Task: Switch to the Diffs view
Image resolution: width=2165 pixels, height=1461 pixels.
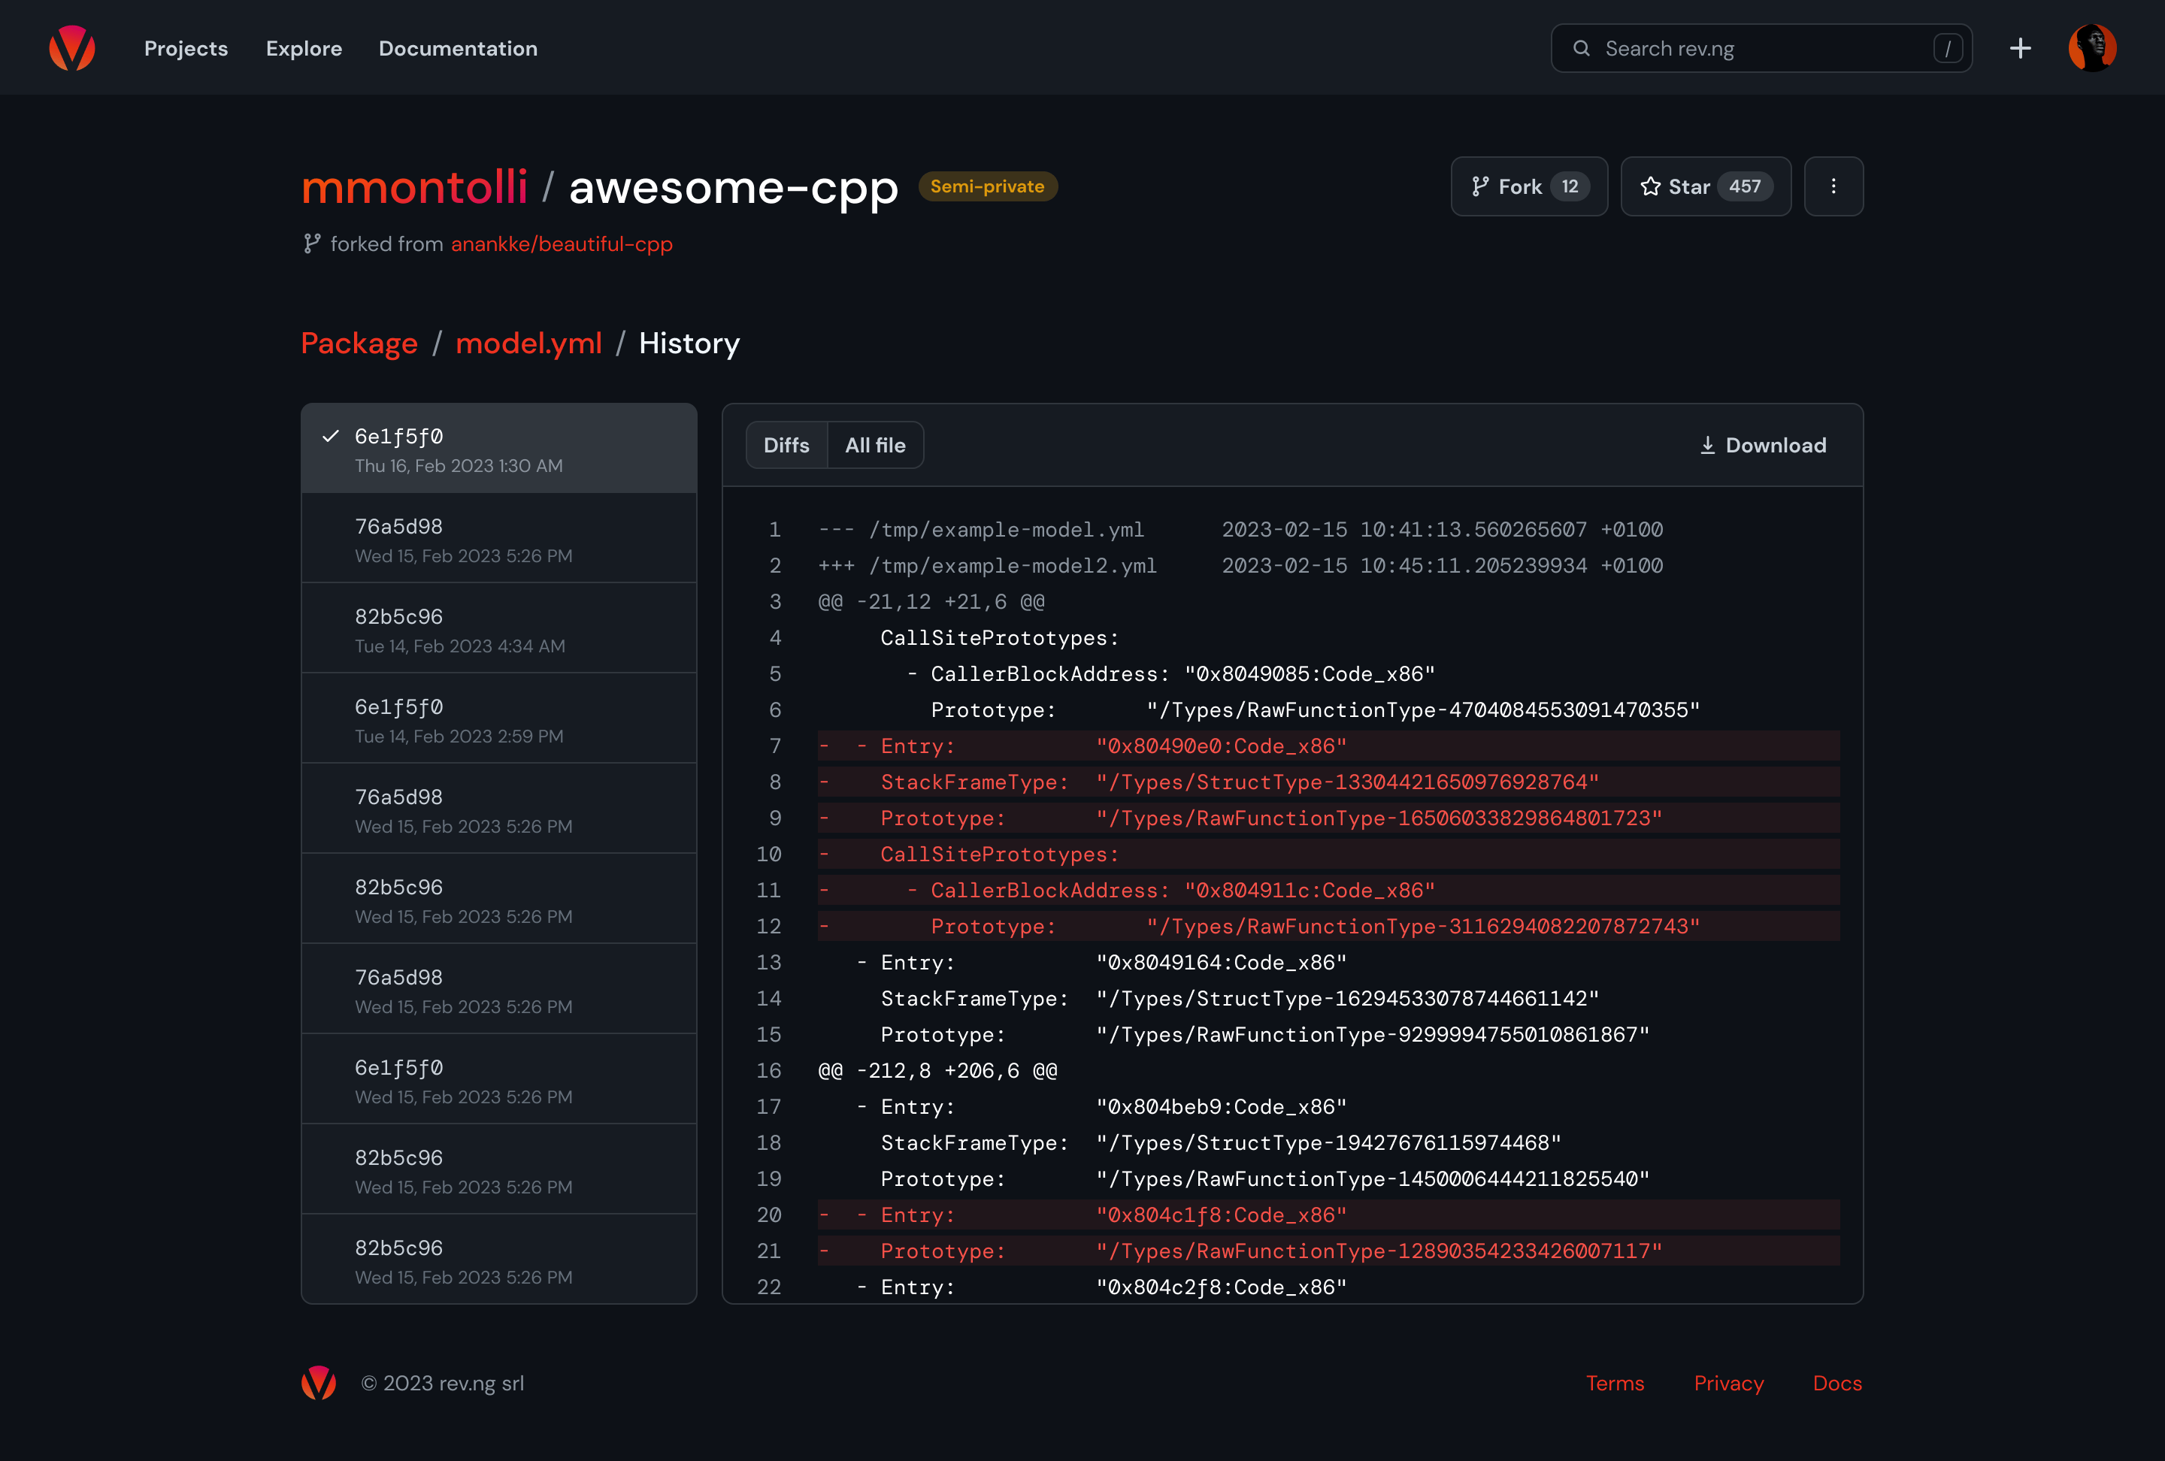Action: pos(786,445)
